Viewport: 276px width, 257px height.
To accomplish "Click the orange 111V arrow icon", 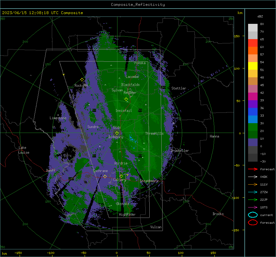I will pyautogui.click(x=253, y=184).
